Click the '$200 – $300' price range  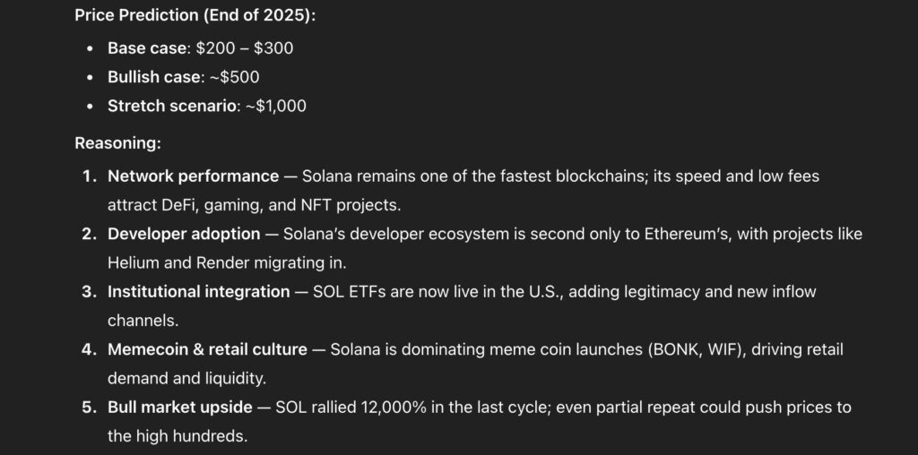click(245, 48)
